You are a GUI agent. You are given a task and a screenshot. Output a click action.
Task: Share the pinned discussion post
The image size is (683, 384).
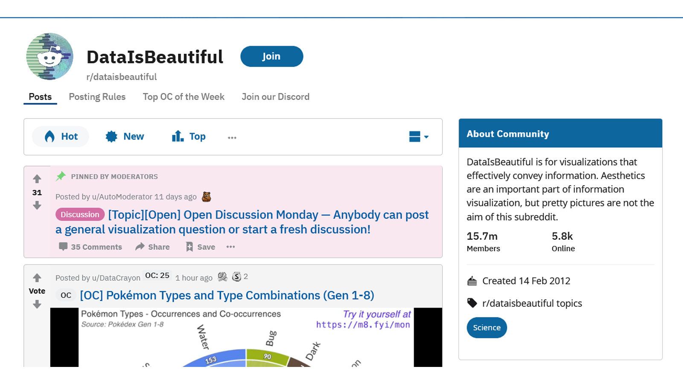pyautogui.click(x=152, y=247)
